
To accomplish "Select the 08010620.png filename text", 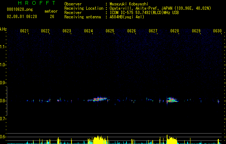I will click(20, 10).
